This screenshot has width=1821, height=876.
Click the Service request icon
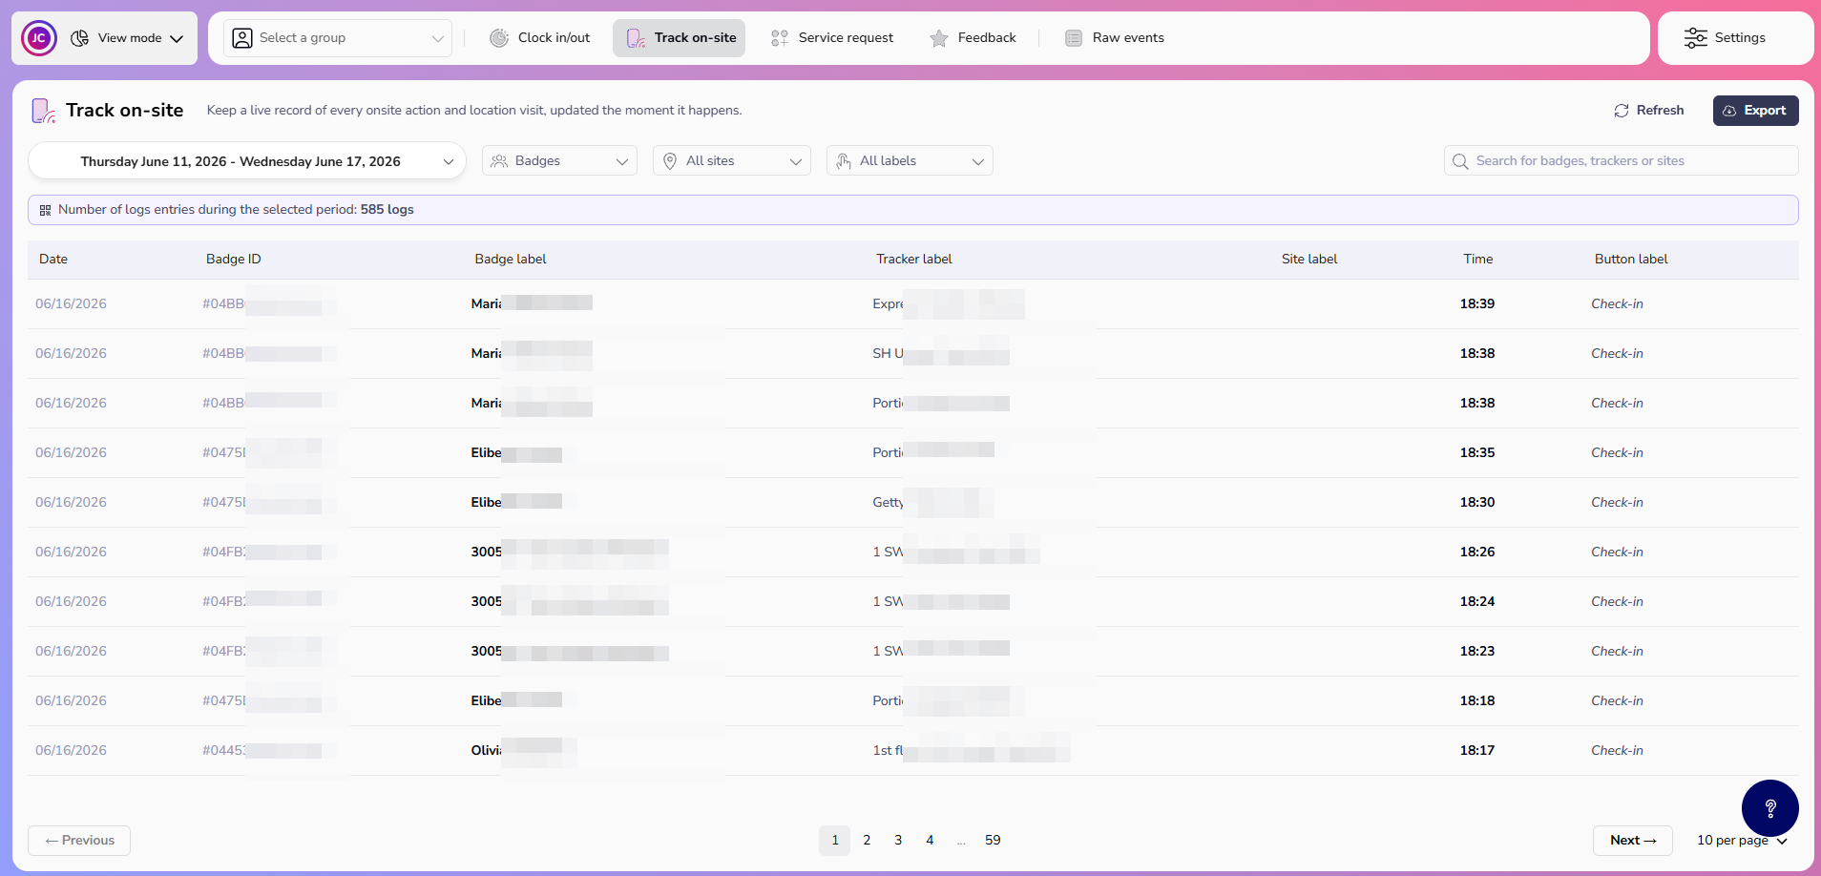click(x=780, y=38)
